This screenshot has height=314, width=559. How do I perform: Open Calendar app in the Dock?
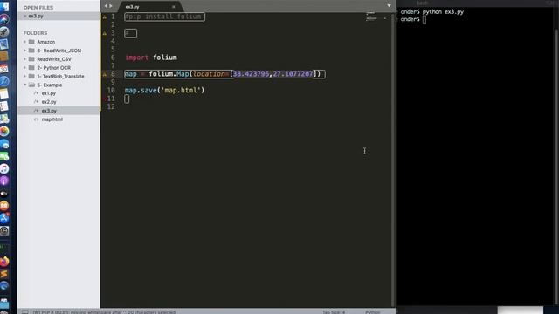(4, 69)
